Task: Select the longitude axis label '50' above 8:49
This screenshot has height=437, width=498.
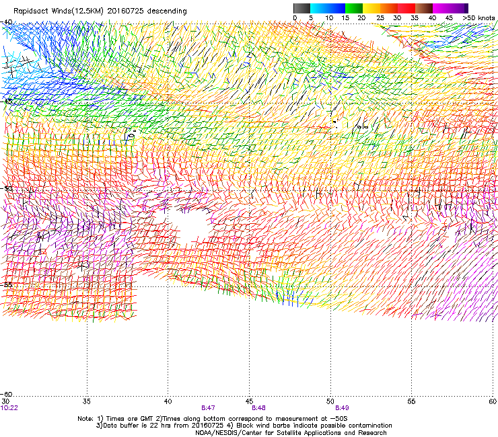Action: [330, 401]
